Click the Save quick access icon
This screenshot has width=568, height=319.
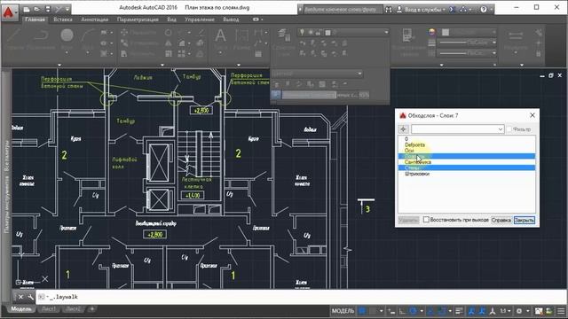pos(47,9)
